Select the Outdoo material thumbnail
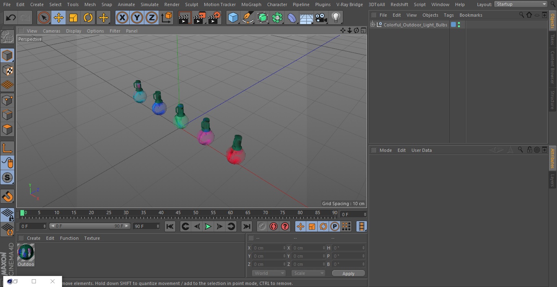This screenshot has width=557, height=287. (x=26, y=252)
